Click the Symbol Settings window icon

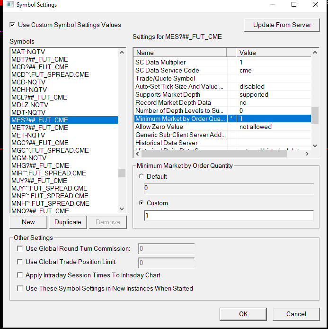[10, 4]
